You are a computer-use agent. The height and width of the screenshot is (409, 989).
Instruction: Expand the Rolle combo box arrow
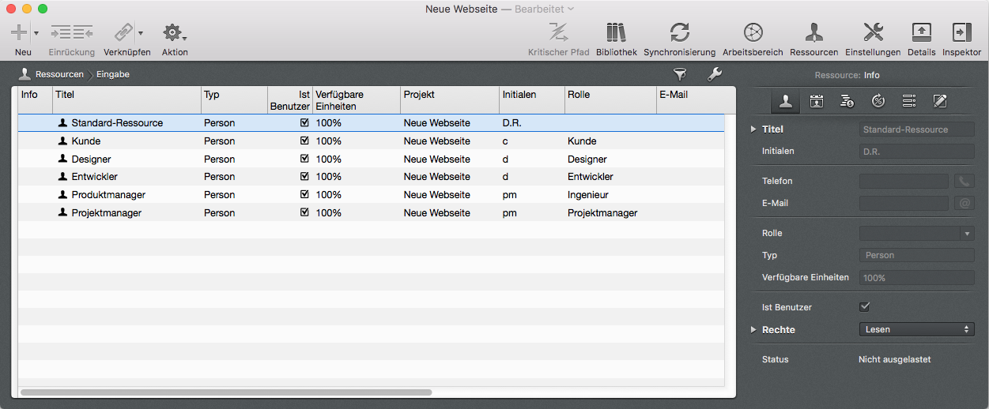[967, 234]
